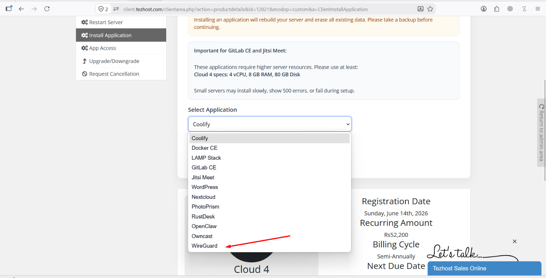Open Upgrade/Downgrade in the sidebar
This screenshot has width=546, height=278.
121,61
